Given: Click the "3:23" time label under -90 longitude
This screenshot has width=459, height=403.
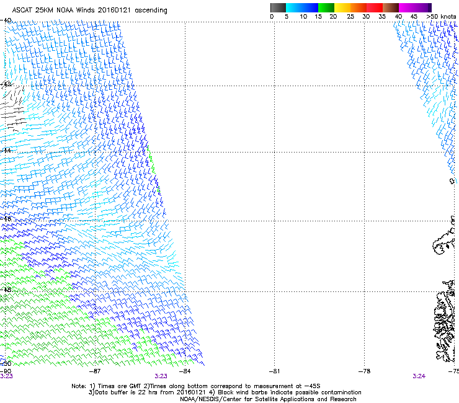Looking at the screenshot, I should click(6, 376).
